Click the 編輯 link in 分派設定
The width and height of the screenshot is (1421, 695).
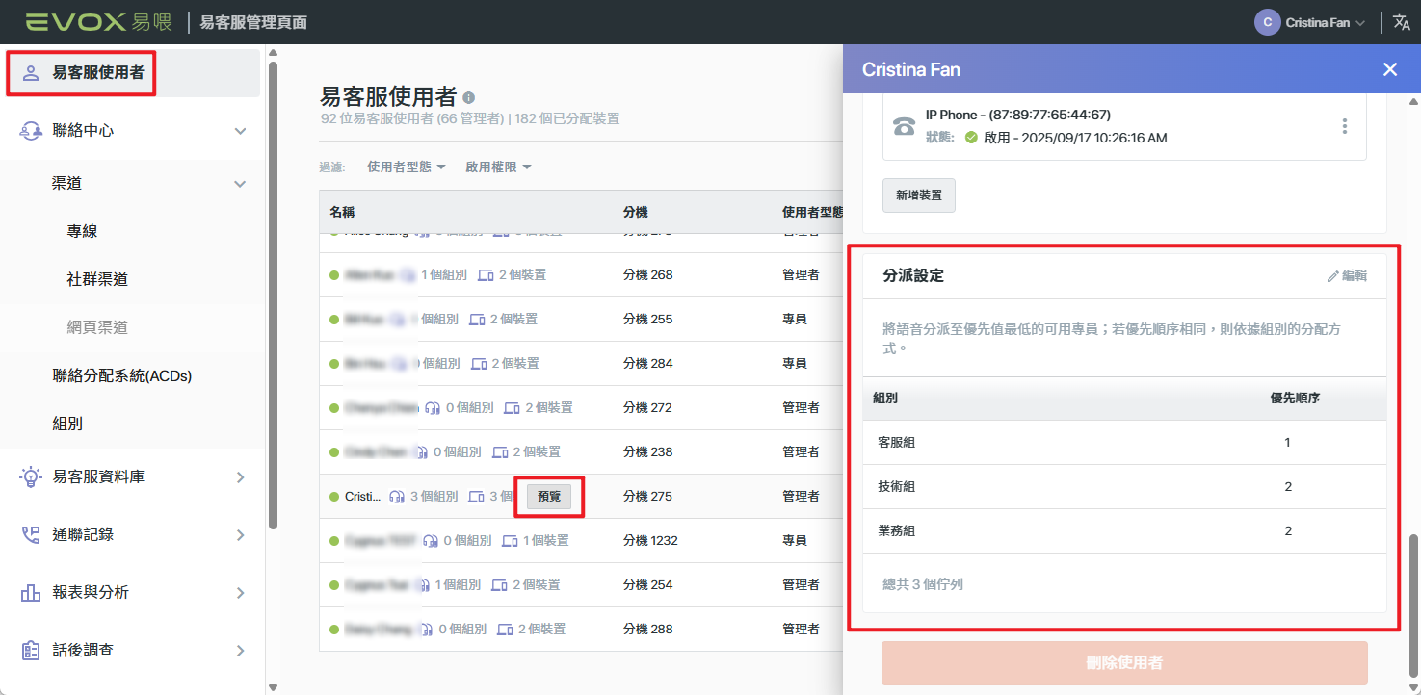coord(1347,276)
